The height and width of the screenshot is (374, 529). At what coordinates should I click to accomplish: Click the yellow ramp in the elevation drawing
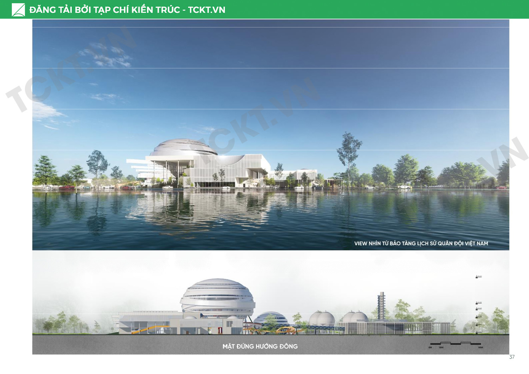pos(148,330)
